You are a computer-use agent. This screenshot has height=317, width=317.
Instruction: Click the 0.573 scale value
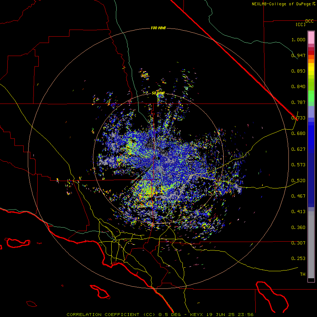click(x=298, y=165)
